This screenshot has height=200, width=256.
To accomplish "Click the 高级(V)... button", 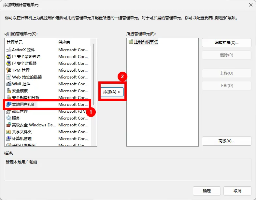I will pyautogui.click(x=226, y=141).
